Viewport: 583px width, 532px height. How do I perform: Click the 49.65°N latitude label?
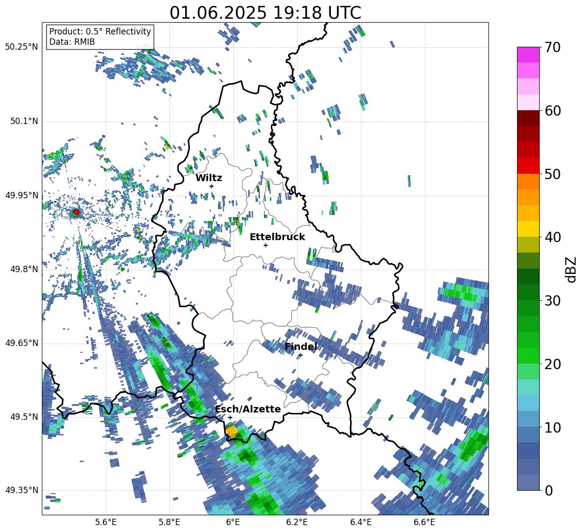coord(22,343)
